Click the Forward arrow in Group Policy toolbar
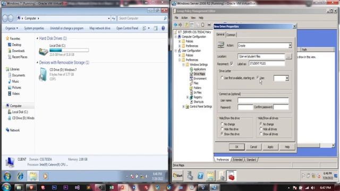 (181, 25)
